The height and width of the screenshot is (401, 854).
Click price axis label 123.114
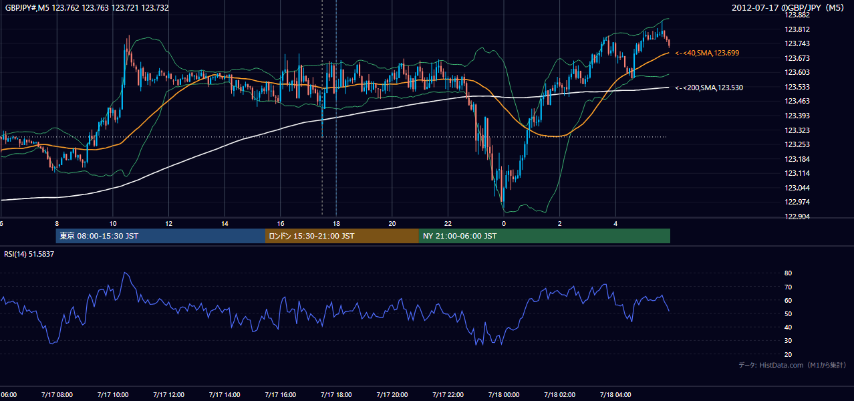point(796,173)
